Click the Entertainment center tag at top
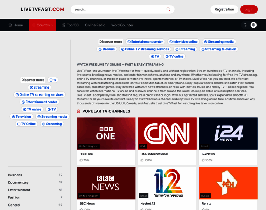Screen dimensions: 266x210 (145, 42)
